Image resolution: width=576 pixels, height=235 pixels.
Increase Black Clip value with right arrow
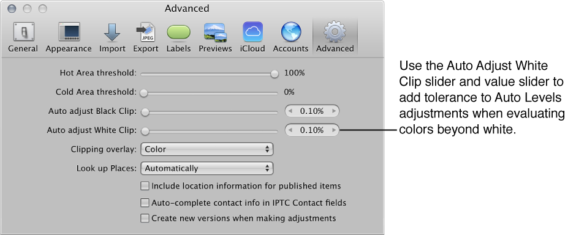click(x=333, y=111)
